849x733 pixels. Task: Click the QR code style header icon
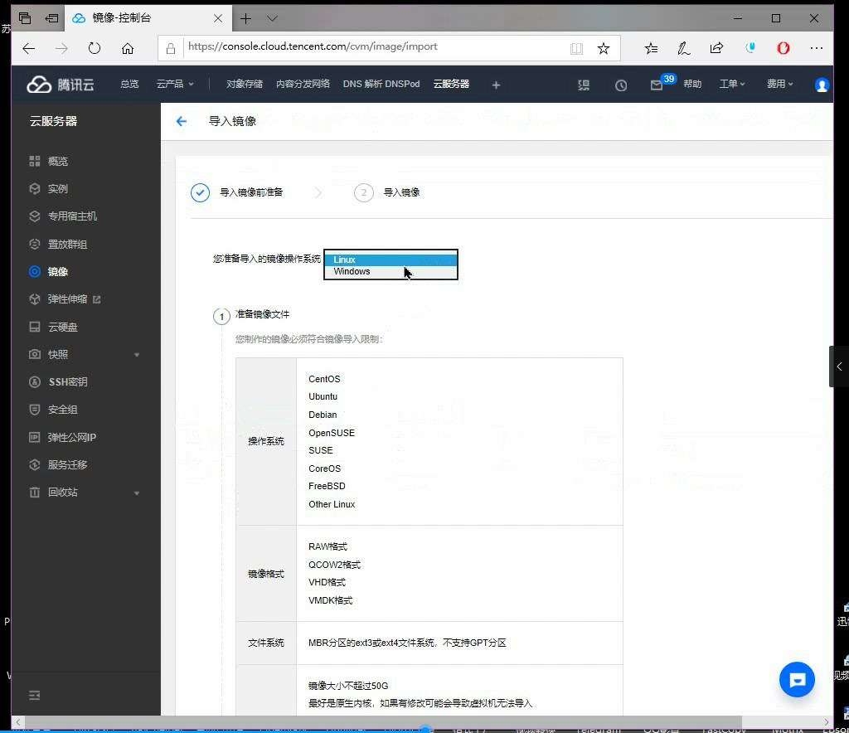click(584, 85)
